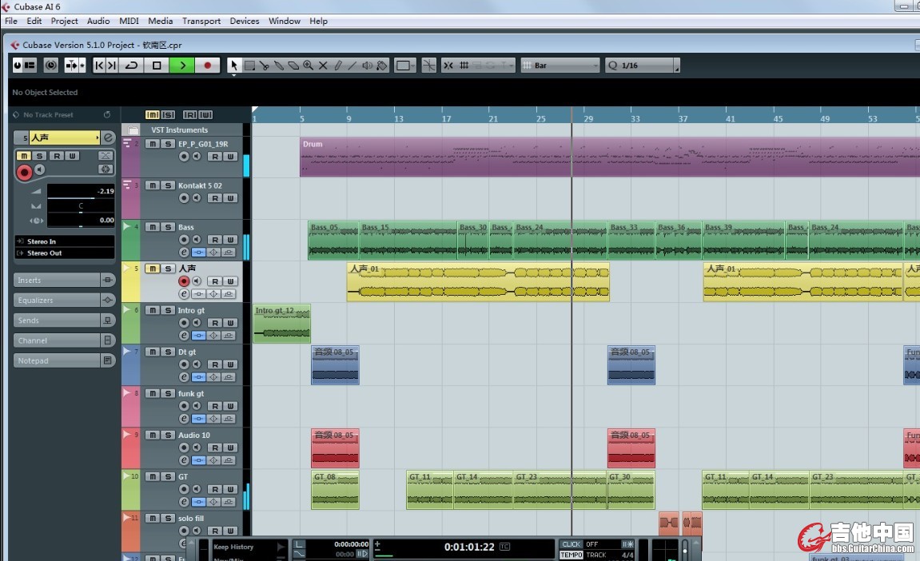The height and width of the screenshot is (561, 920).
Task: Open the Transport menu
Action: point(201,21)
